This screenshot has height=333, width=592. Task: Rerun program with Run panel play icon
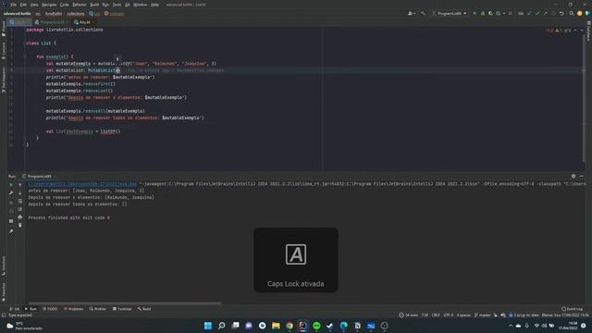[x=11, y=185]
